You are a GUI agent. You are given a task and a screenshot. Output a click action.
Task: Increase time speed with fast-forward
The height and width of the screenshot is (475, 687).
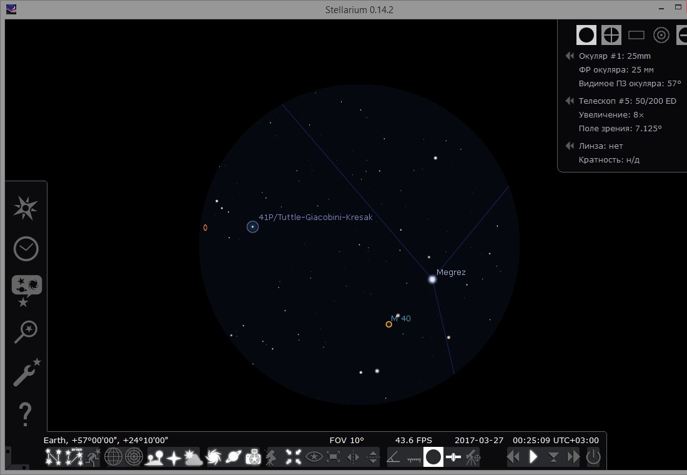click(x=573, y=457)
